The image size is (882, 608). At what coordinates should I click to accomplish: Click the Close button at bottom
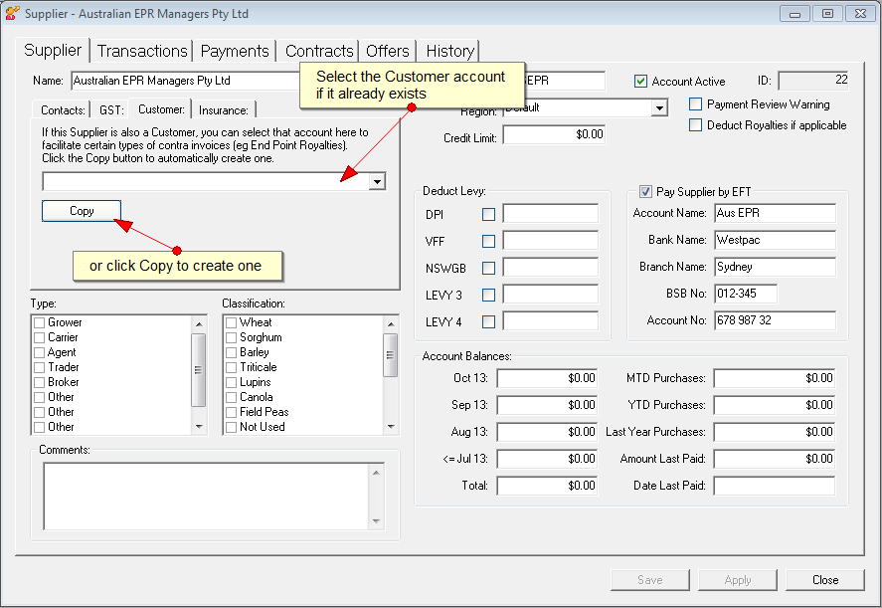[824, 580]
